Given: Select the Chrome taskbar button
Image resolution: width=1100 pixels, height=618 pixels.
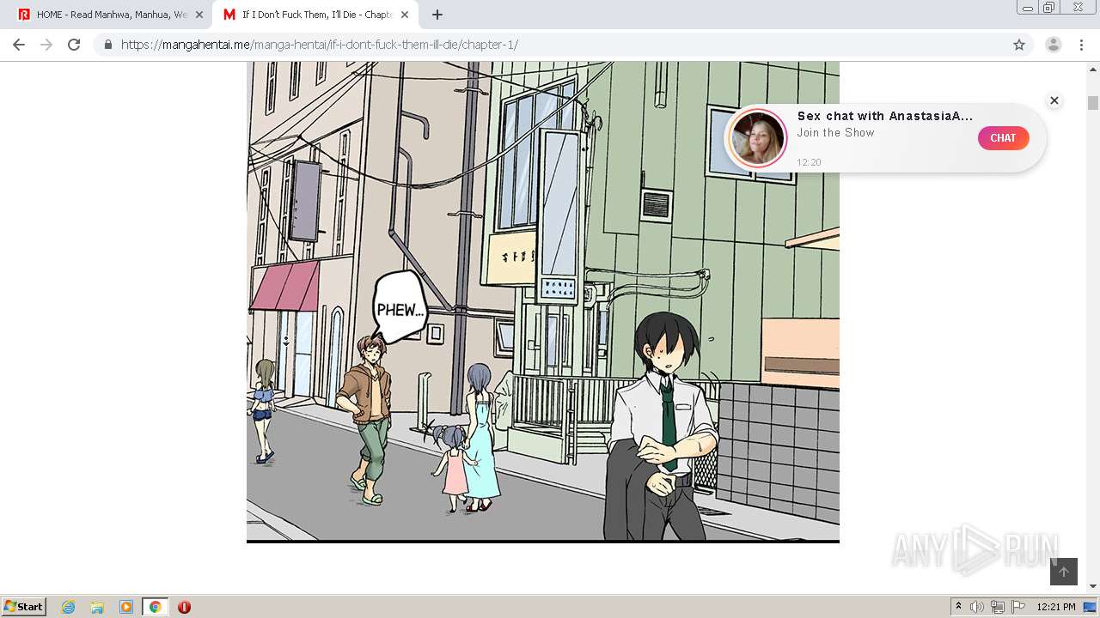Looking at the screenshot, I should pos(155,607).
